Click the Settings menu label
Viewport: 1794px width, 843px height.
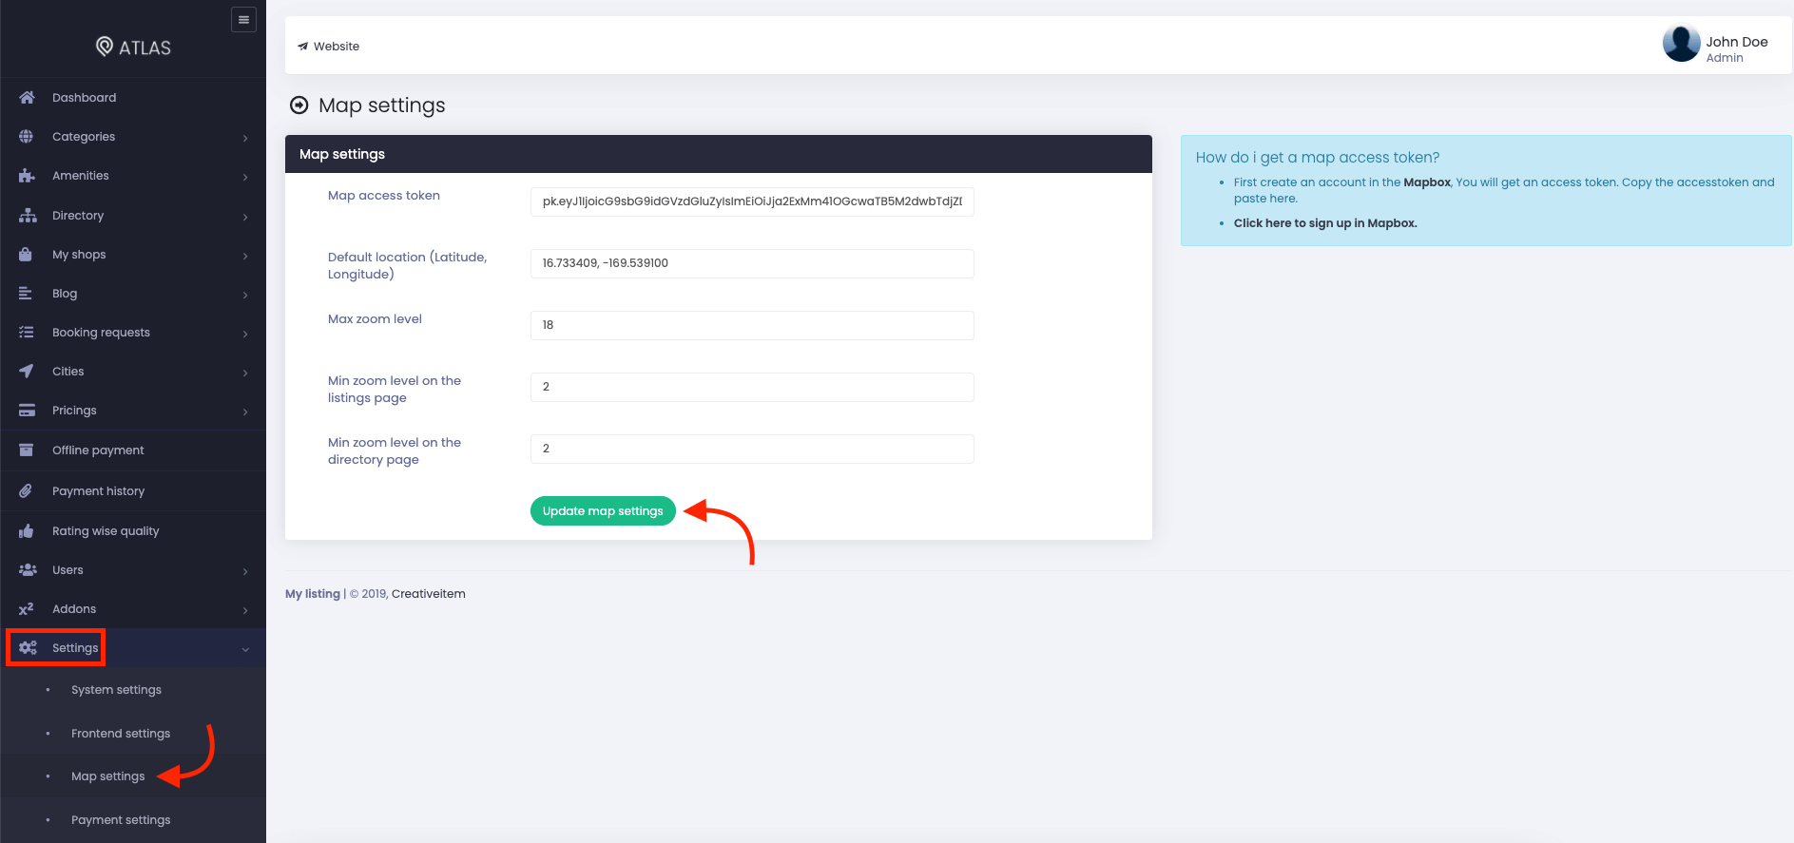(75, 648)
